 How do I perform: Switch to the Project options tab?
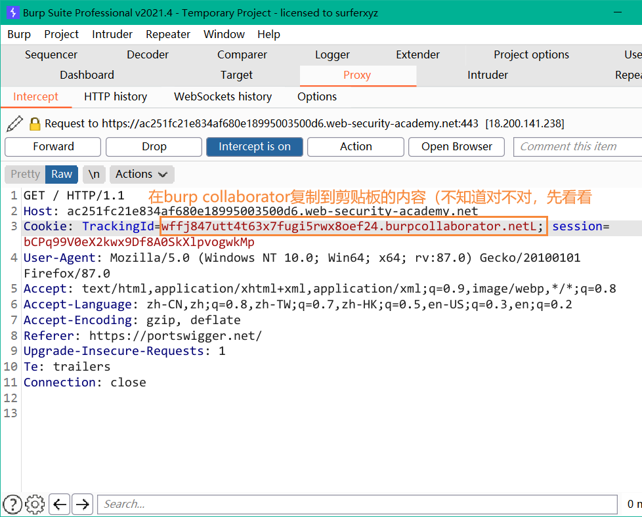(x=532, y=55)
